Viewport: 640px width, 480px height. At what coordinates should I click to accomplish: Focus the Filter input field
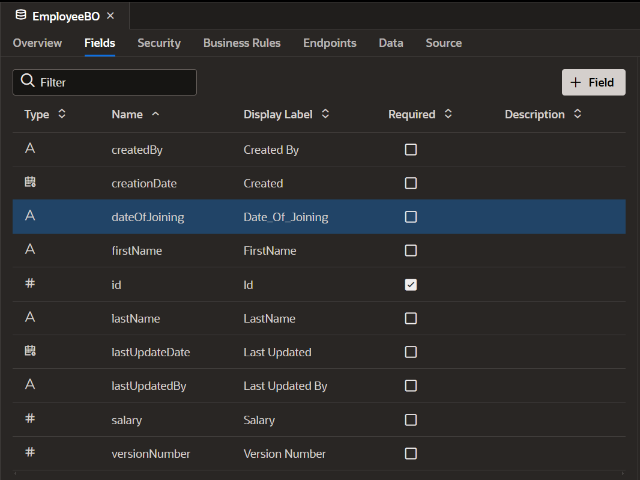104,82
